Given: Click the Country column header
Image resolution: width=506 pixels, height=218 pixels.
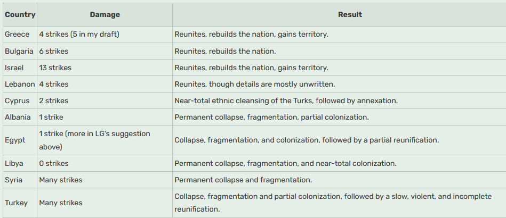Looking at the screenshot, I should (20, 15).
